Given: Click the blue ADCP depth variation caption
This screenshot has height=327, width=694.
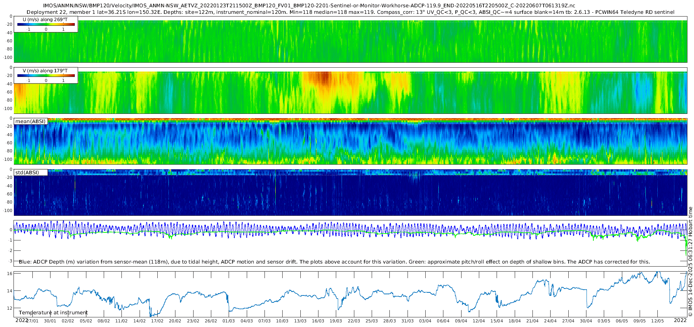Looking at the screenshot, I should click(334, 262).
